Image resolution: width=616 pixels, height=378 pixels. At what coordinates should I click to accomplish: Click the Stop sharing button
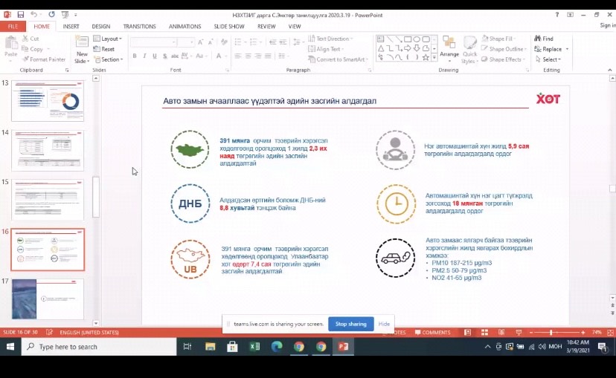350,324
